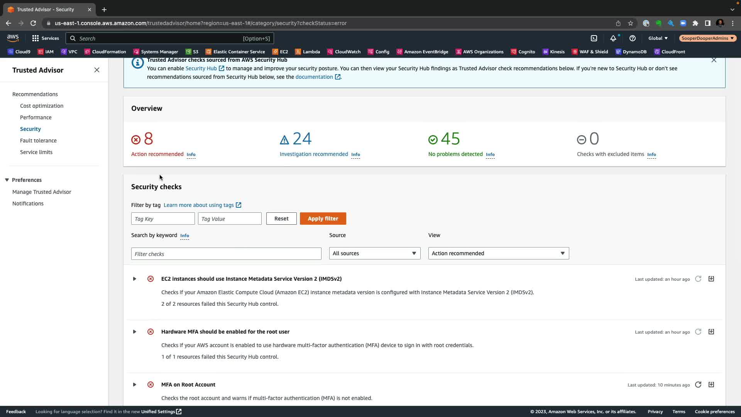741x417 pixels.
Task: Click the AWS logo home icon
Action: click(x=13, y=38)
